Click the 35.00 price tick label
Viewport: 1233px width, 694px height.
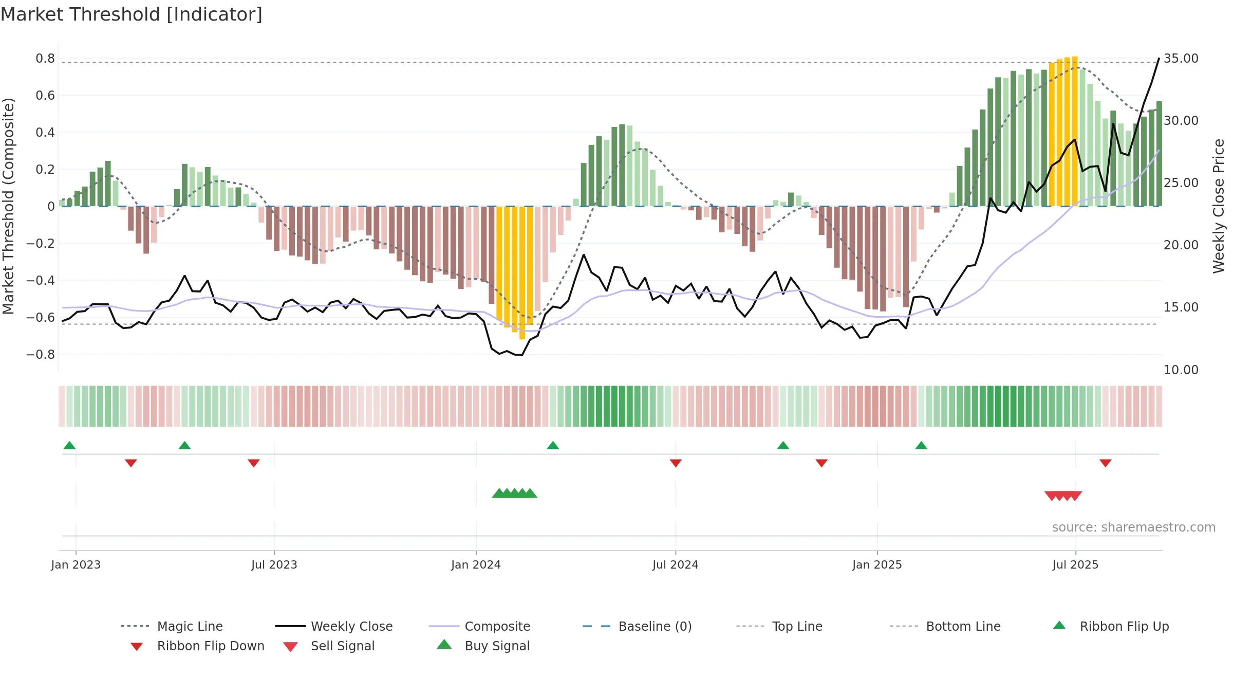tap(1181, 58)
